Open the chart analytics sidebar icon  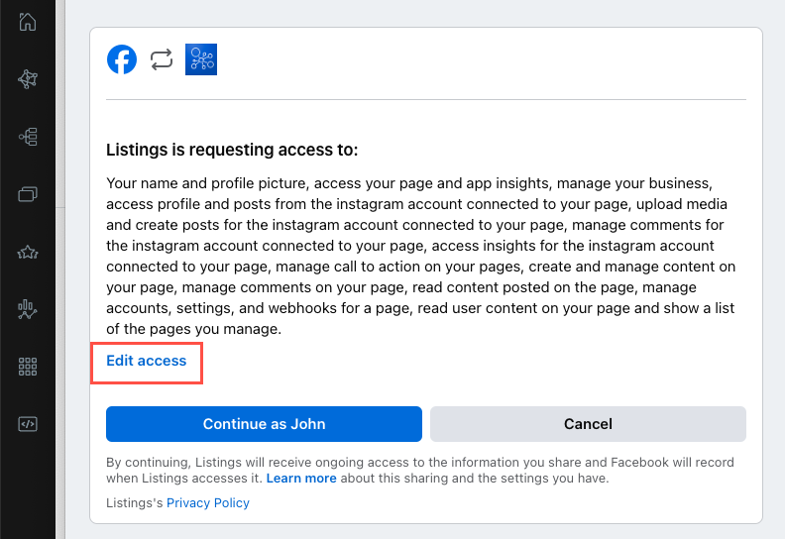[28, 309]
